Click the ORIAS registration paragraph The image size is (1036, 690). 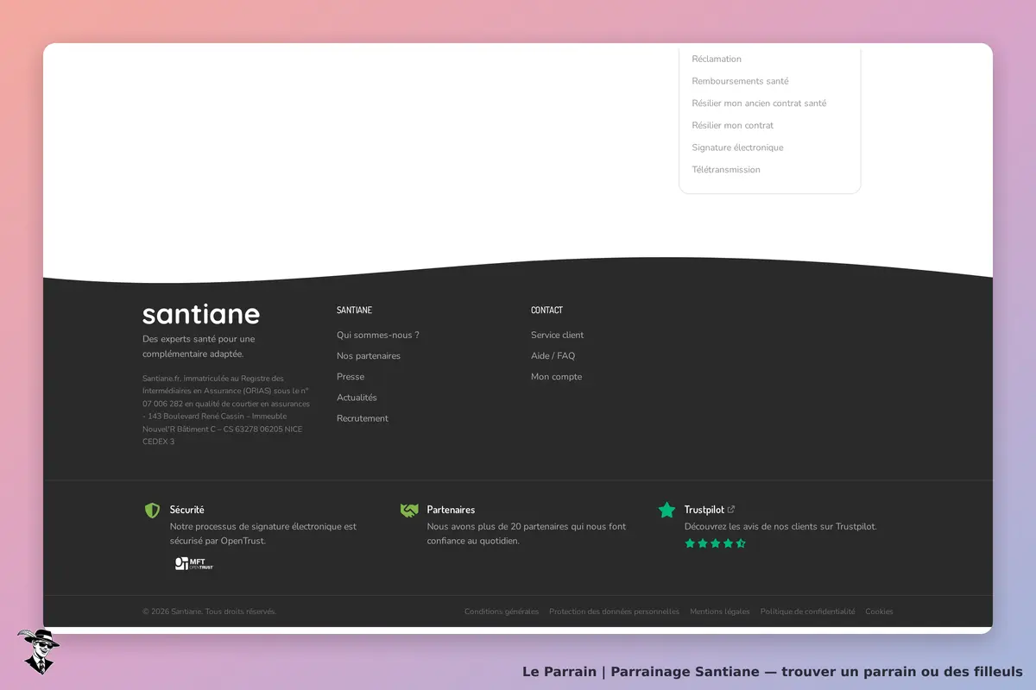(226, 410)
